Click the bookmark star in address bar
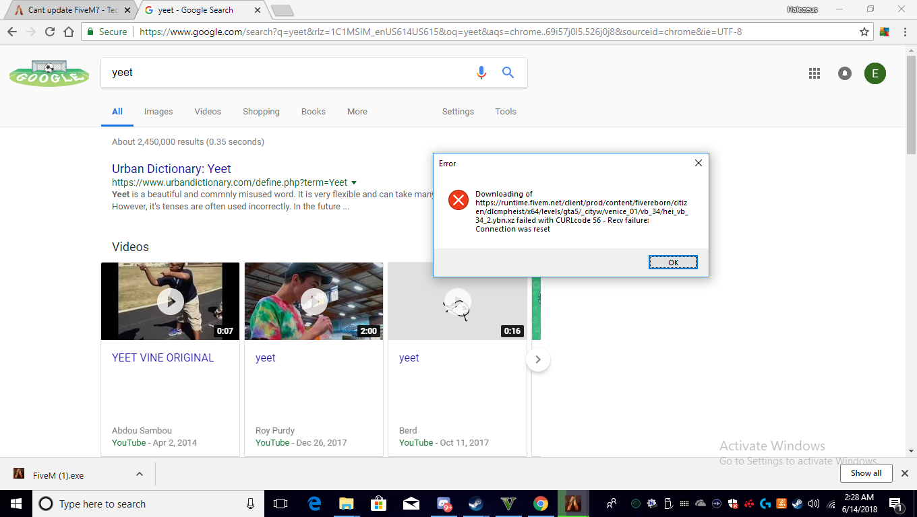Viewport: 917px width, 517px height. (864, 32)
